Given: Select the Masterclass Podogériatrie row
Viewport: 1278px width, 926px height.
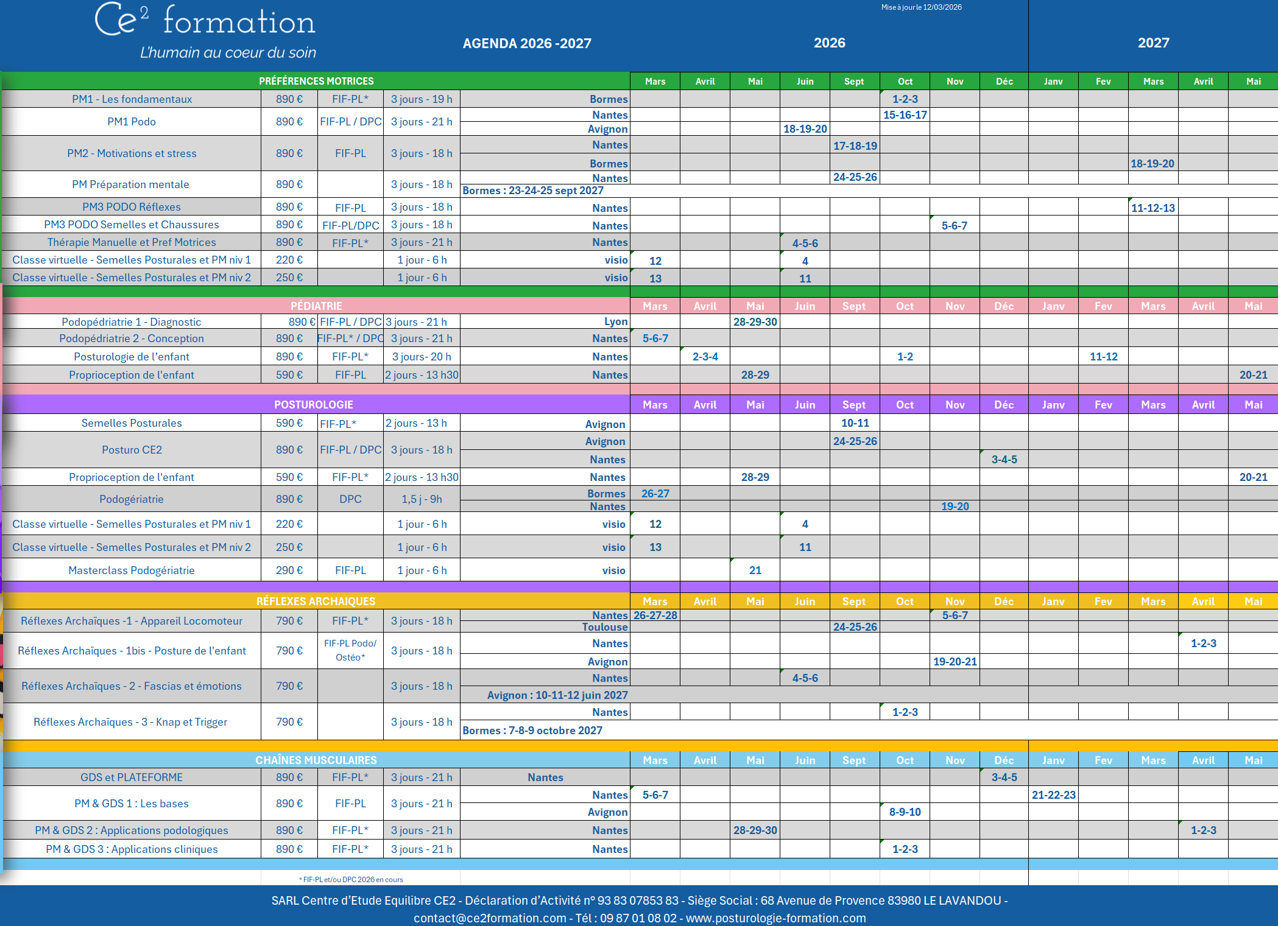Looking at the screenshot, I should tap(131, 570).
